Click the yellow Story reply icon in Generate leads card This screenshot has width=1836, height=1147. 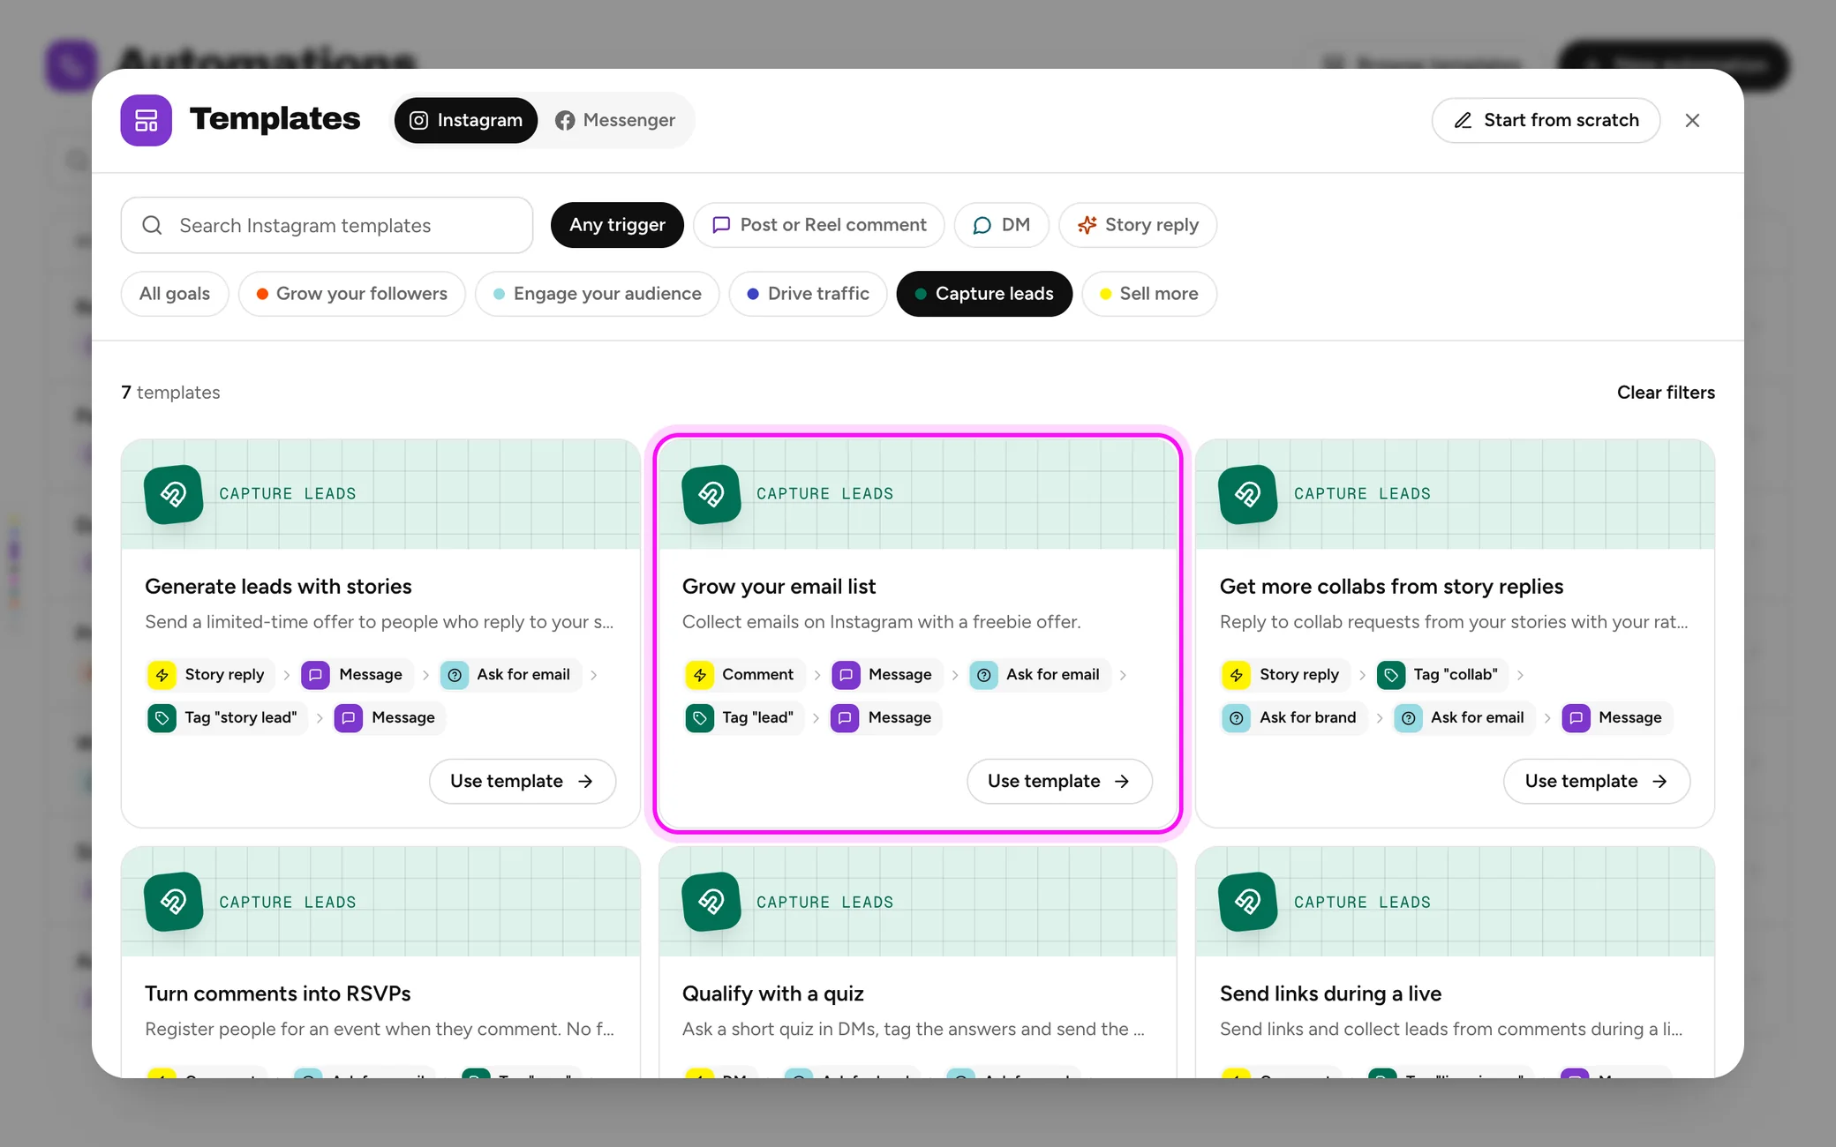[162, 675]
